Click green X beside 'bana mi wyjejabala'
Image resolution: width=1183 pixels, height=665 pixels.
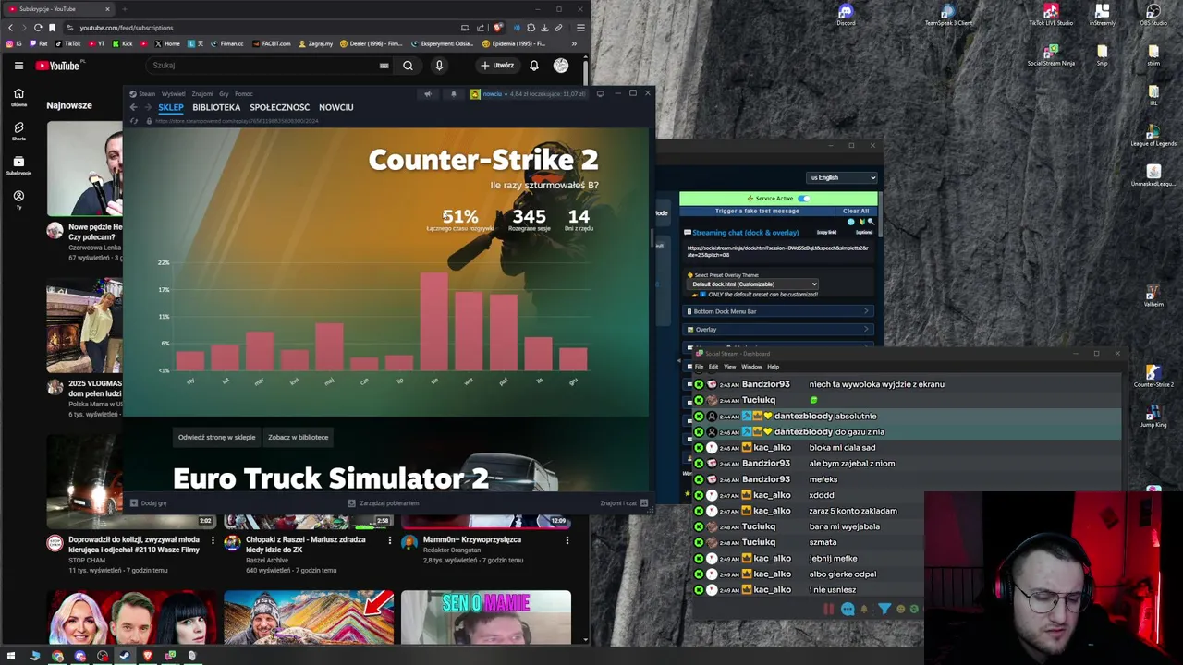click(x=699, y=526)
